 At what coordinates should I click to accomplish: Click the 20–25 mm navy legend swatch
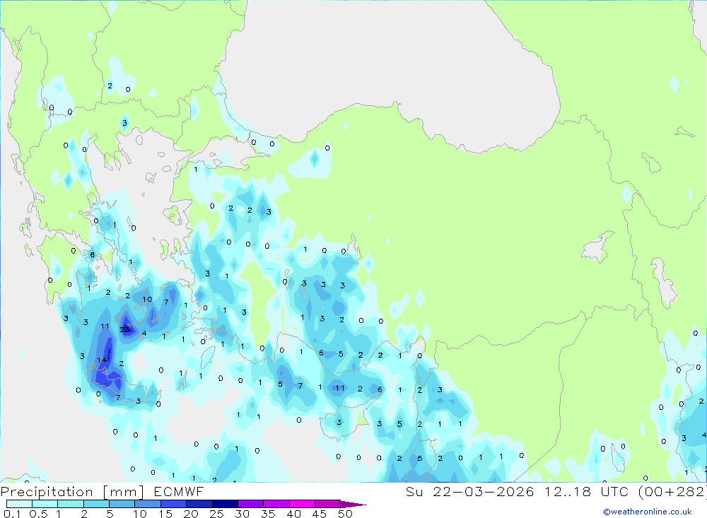coord(199,504)
